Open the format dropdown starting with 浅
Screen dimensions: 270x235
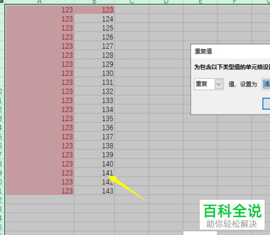tap(266, 84)
